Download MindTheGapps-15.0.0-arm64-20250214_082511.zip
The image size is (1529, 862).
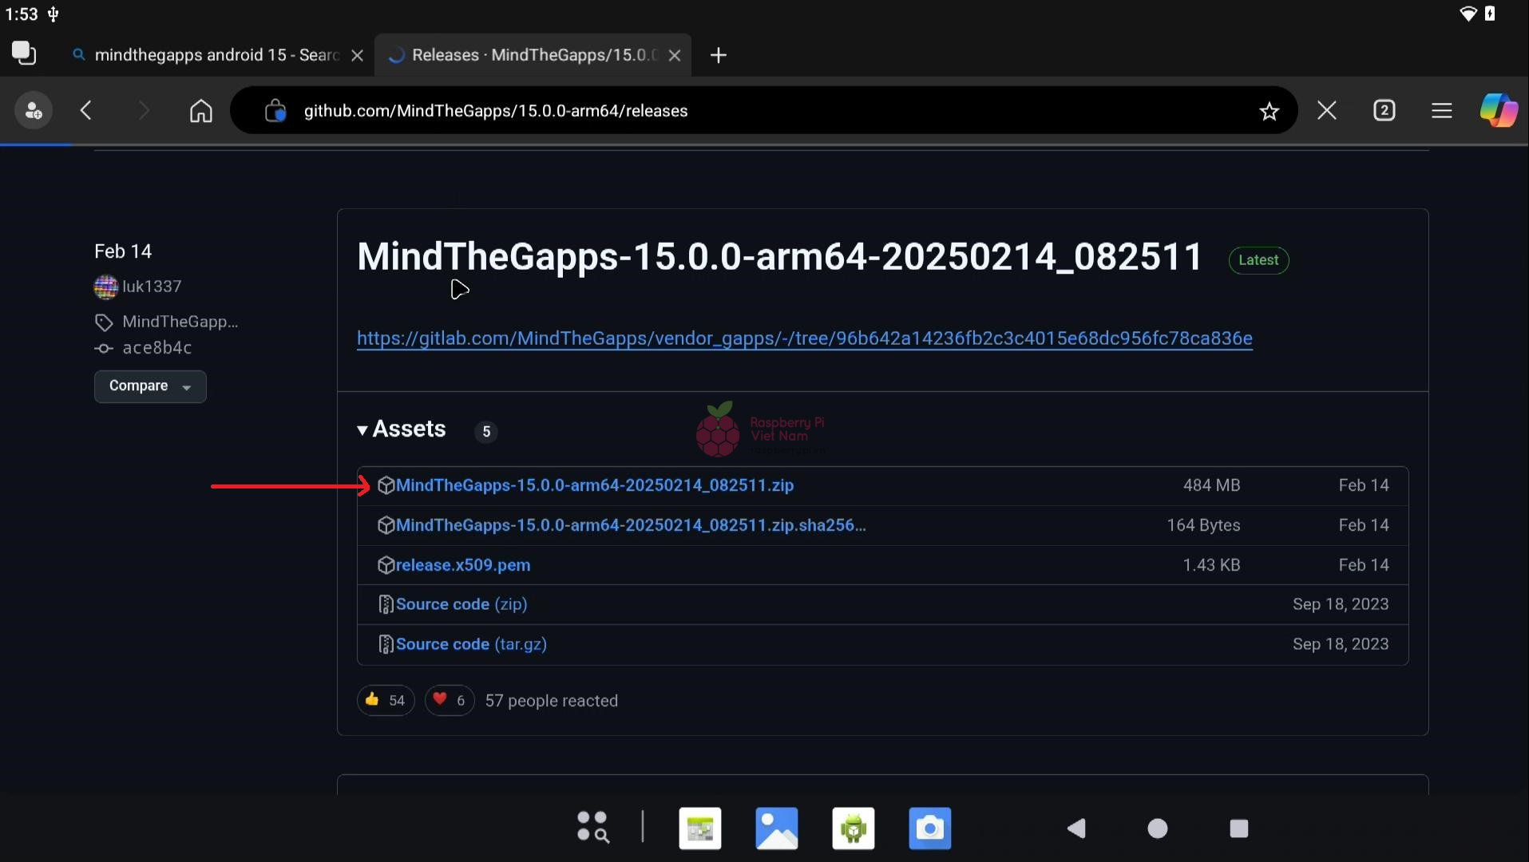[595, 485]
